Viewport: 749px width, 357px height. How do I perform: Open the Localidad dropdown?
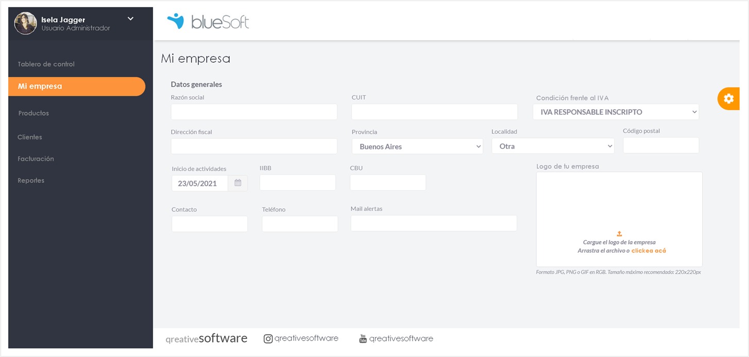(553, 146)
